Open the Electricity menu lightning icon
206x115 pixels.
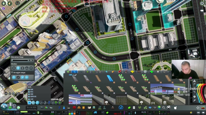(x=60, y=108)
